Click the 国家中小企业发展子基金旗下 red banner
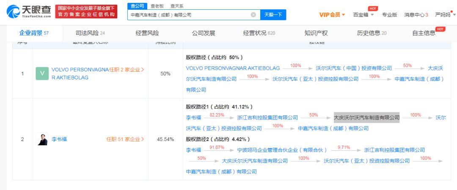The image size is (457, 190). point(86,12)
